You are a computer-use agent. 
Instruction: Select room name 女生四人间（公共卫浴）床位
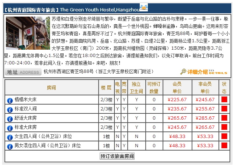[x=43, y=136]
